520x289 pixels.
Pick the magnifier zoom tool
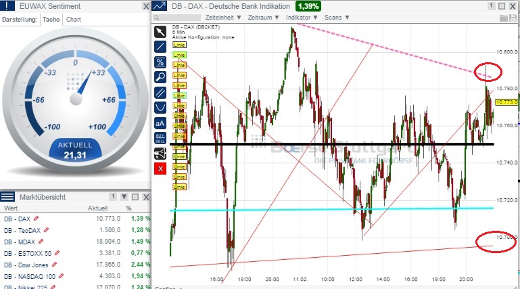pyautogui.click(x=160, y=77)
